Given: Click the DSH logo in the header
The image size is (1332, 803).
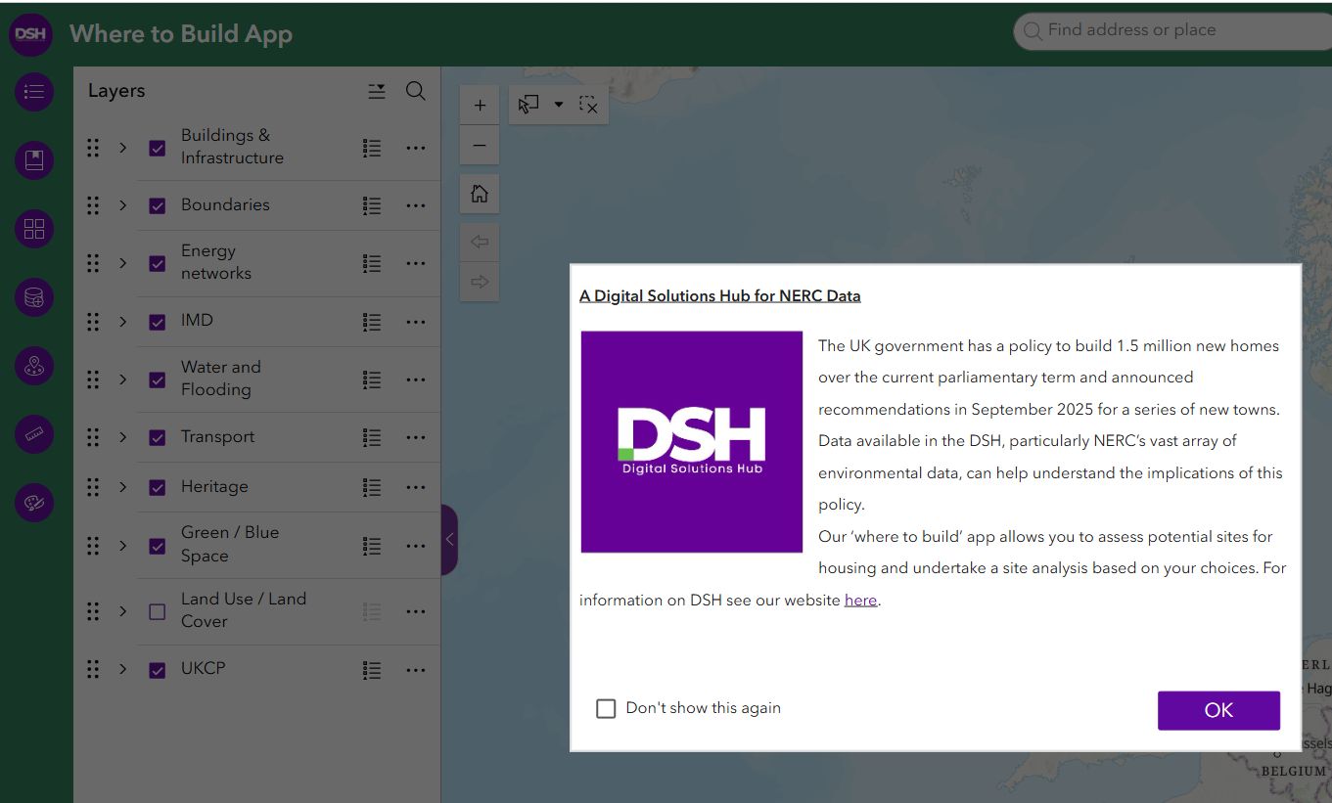Looking at the screenshot, I should (x=30, y=34).
